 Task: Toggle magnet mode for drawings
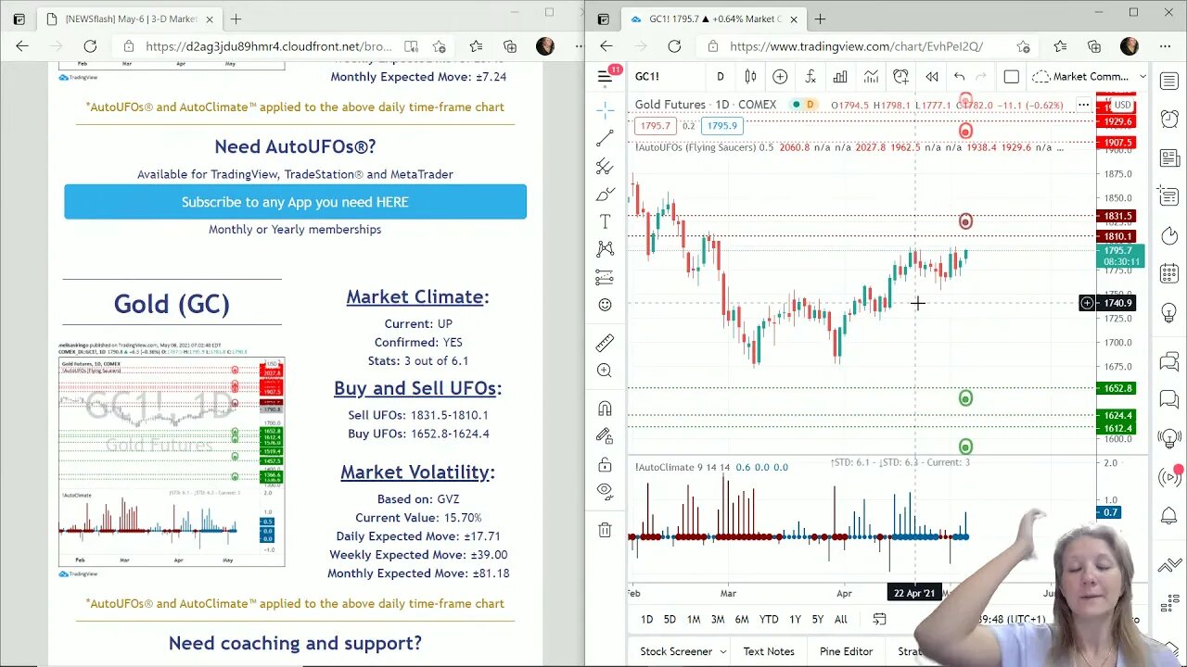point(605,409)
